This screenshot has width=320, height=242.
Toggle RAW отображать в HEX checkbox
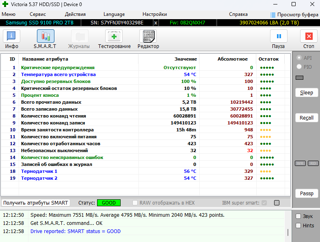[135, 203]
